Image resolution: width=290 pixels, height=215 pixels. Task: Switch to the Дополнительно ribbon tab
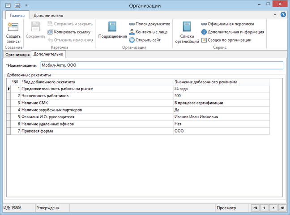pyautogui.click(x=48, y=16)
